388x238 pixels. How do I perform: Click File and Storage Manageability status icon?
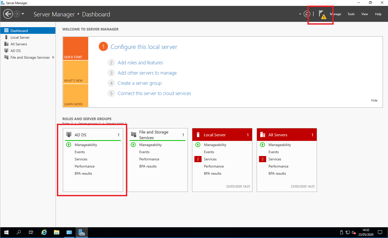coord(133,145)
